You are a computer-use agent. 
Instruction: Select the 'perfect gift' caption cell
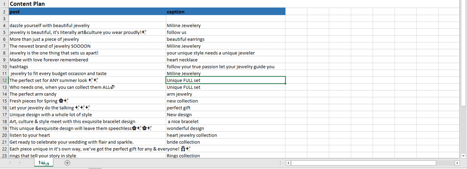point(225,108)
